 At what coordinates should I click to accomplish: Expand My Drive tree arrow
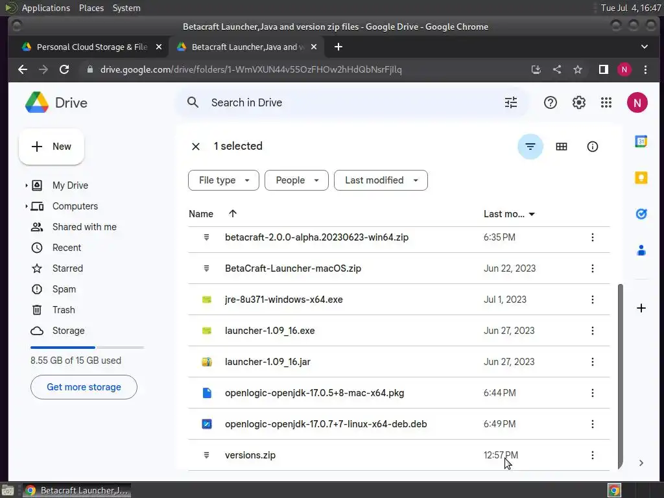[26, 185]
